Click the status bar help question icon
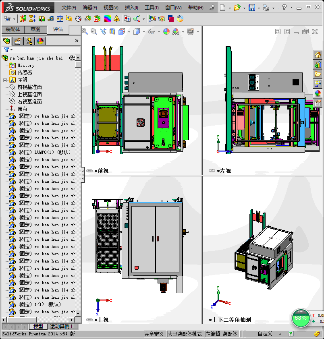Viewport: 324px width, 339px height. pos(291,334)
